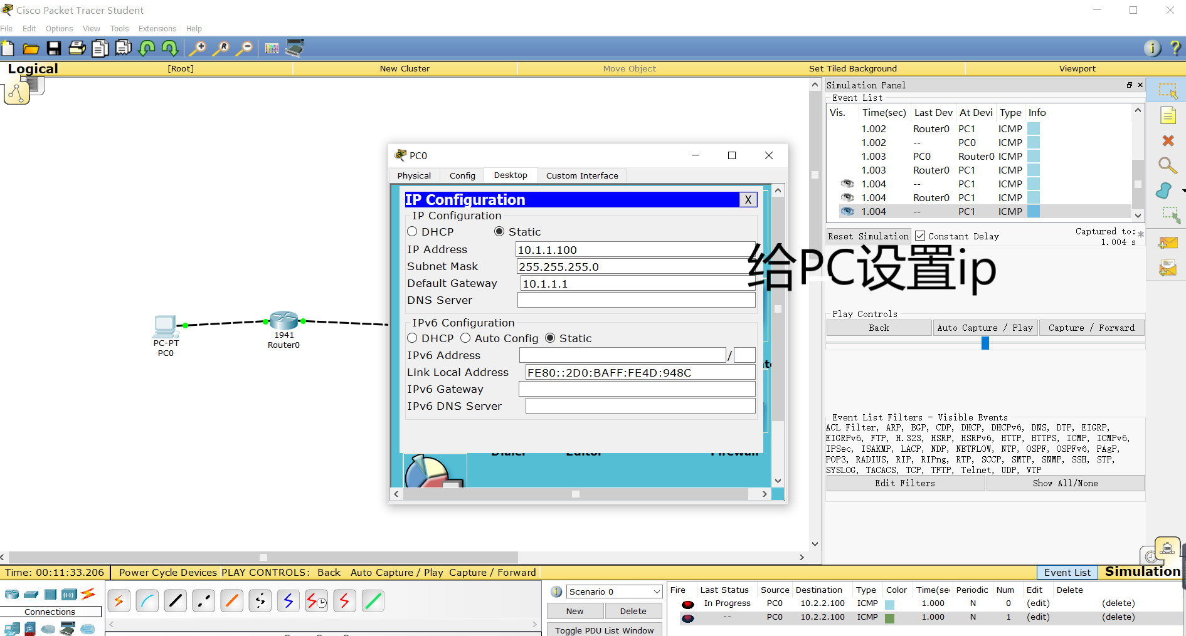Image resolution: width=1186 pixels, height=636 pixels.
Task: Click New scenario button
Action: click(574, 611)
